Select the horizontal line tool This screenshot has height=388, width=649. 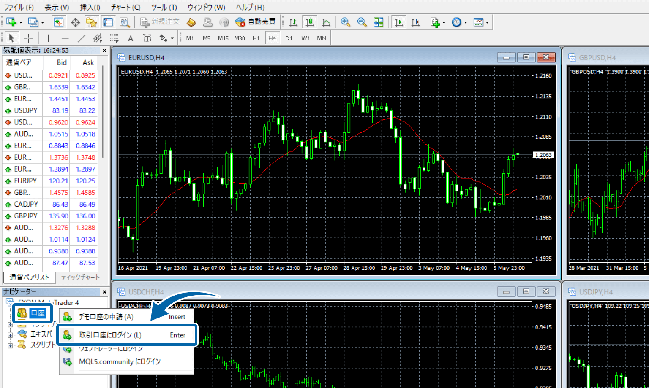coord(65,38)
